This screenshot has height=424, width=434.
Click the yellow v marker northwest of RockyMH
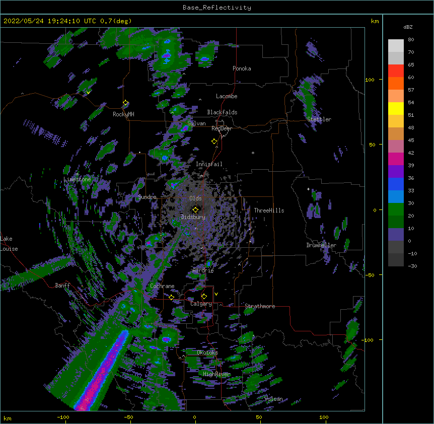pos(88,93)
